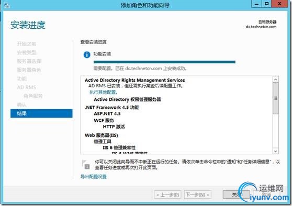Click the 下一步(N) button
Image resolution: width=292 pixels, height=206 pixels.
(198, 194)
